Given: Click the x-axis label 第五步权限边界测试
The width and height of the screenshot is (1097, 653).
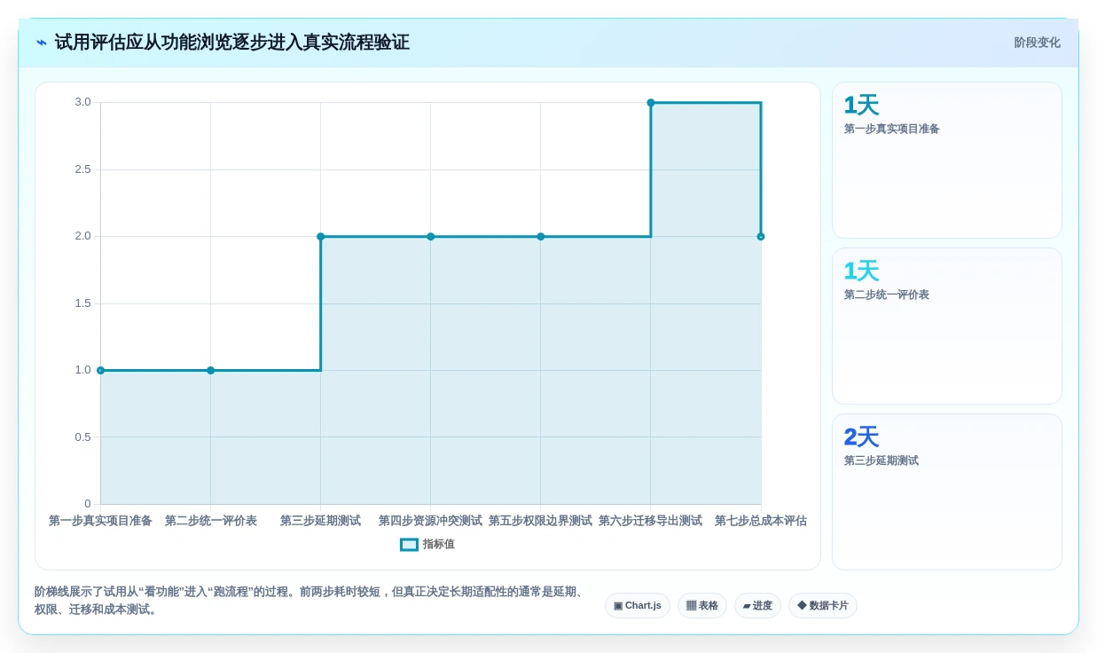Looking at the screenshot, I should click(x=540, y=521).
